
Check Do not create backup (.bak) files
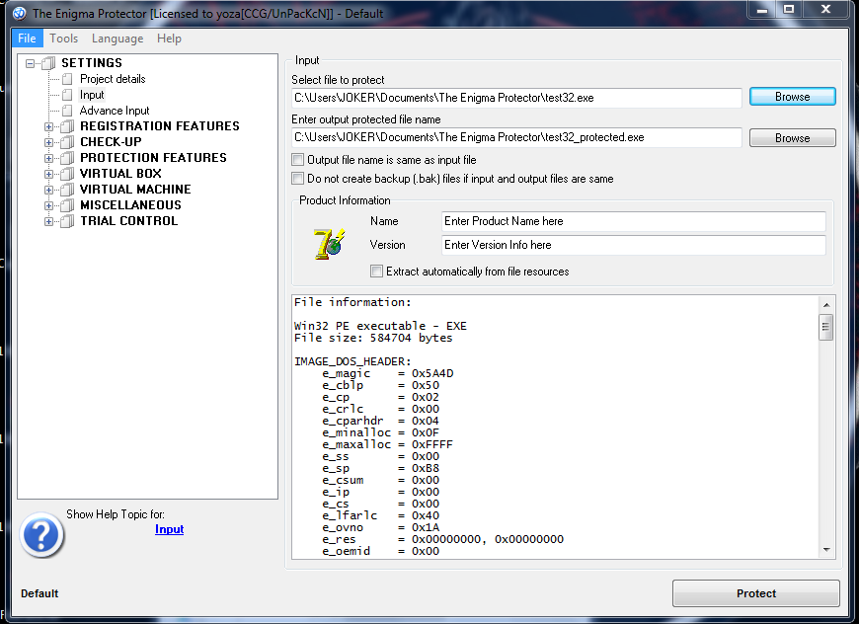pyautogui.click(x=297, y=179)
